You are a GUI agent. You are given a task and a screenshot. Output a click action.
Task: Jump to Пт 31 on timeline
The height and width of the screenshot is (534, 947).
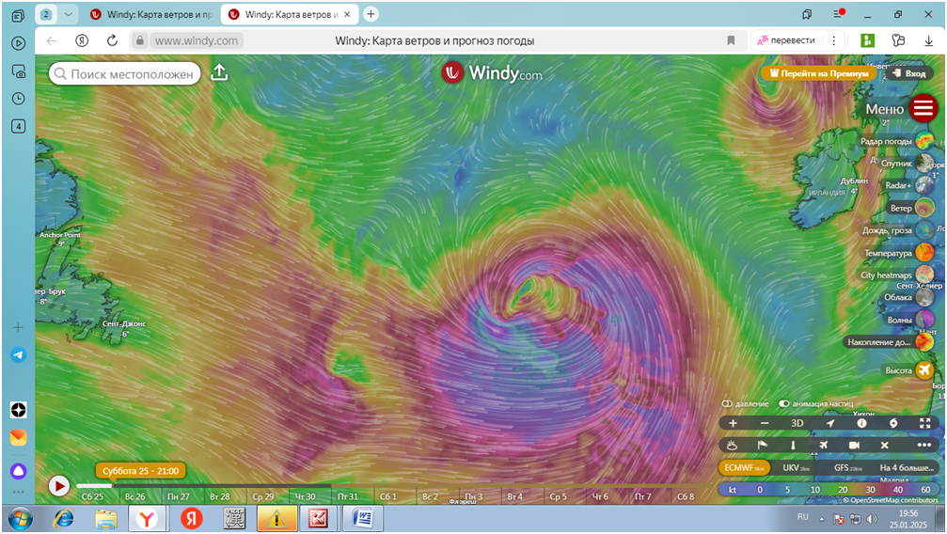click(x=347, y=496)
